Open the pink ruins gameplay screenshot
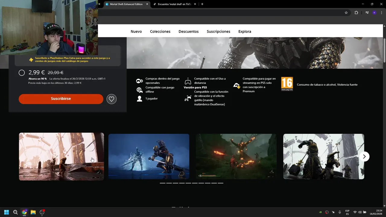The height and width of the screenshot is (217, 386). 62,156
